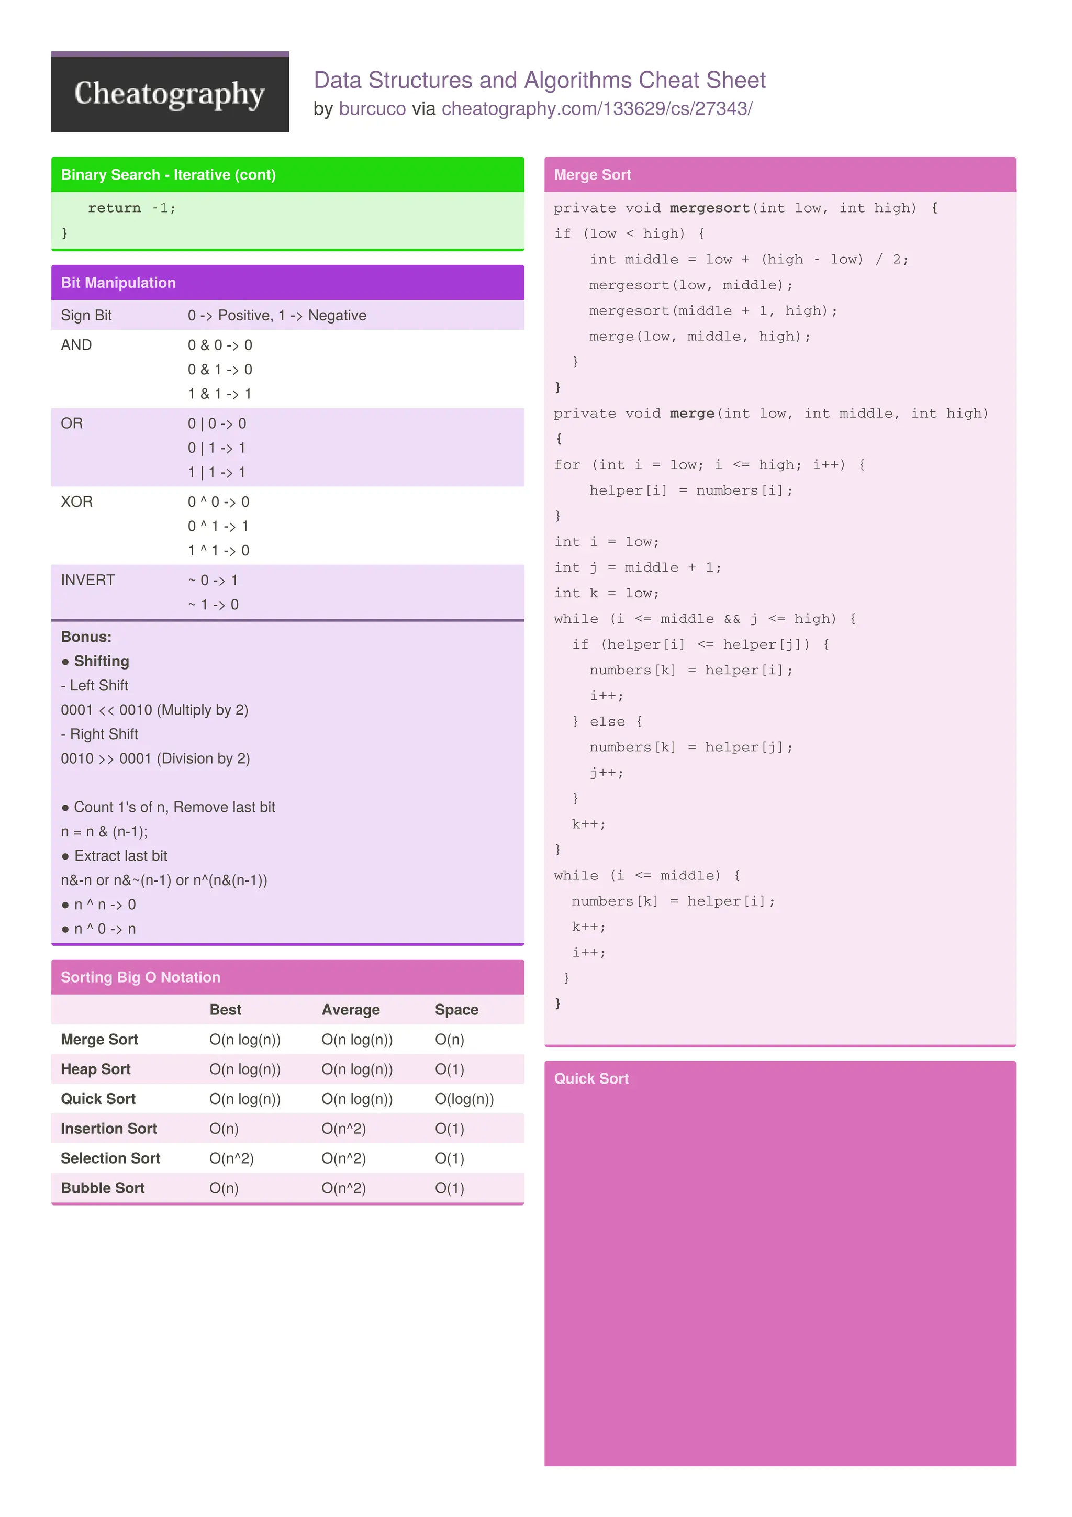The width and height of the screenshot is (1072, 1517).
Task: Click the 'int middle = low + (high - low) / 2;' line
Action: pyautogui.click(x=749, y=260)
